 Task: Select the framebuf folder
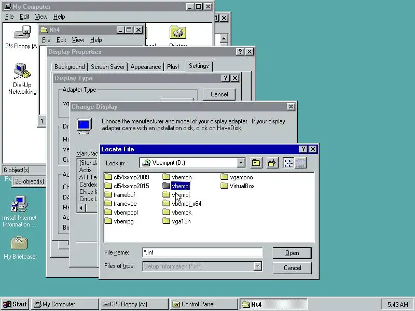(x=120, y=195)
